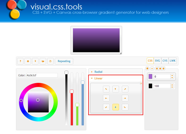Click the upload arrow toolbar button

tap(35, 61)
